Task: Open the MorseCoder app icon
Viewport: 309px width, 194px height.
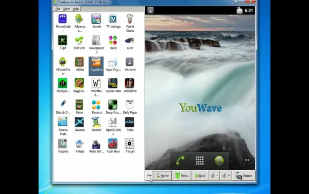Action: click(63, 19)
